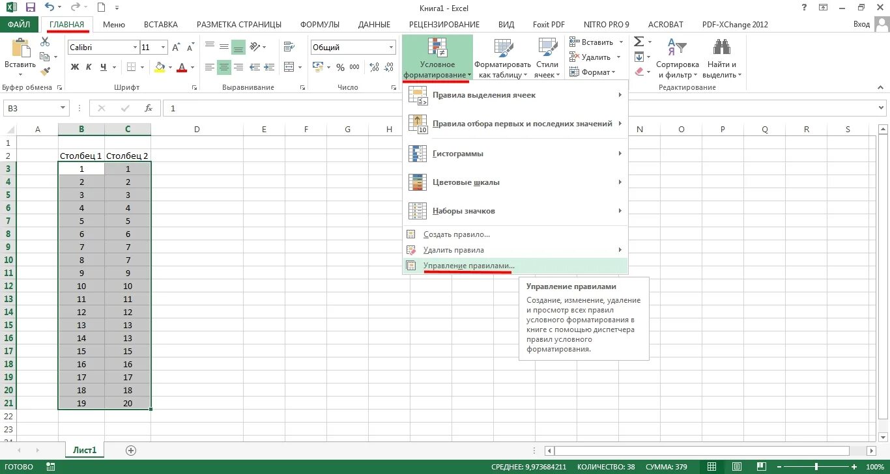Open the Calibri font name dropdown
Viewport: 890px width, 474px height.
coord(136,48)
